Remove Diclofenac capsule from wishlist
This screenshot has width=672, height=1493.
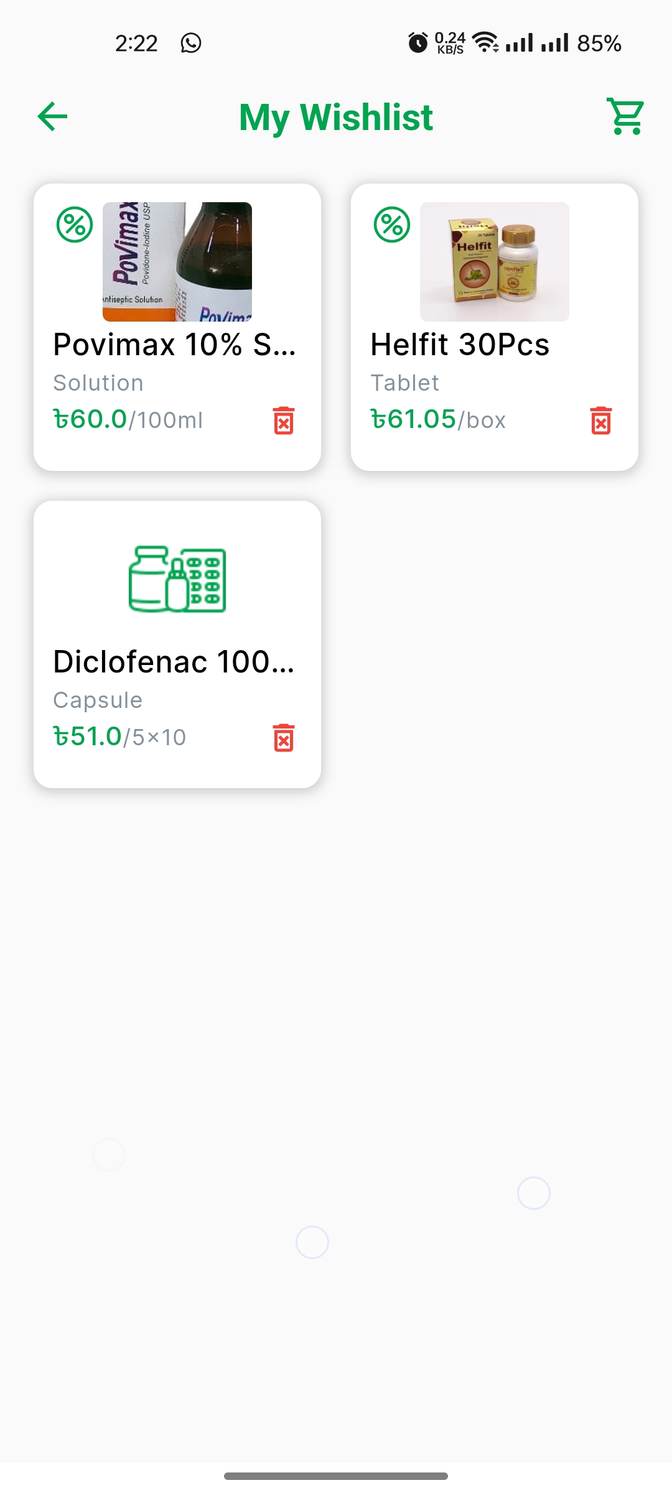click(284, 738)
